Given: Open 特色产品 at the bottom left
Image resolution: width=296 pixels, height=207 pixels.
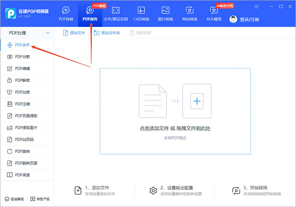Looking at the screenshot, I should coord(40,199).
